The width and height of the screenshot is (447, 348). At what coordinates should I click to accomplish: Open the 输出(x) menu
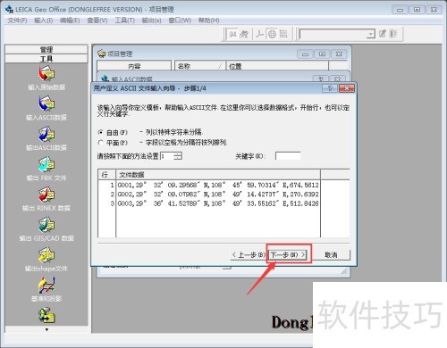pyautogui.click(x=151, y=21)
